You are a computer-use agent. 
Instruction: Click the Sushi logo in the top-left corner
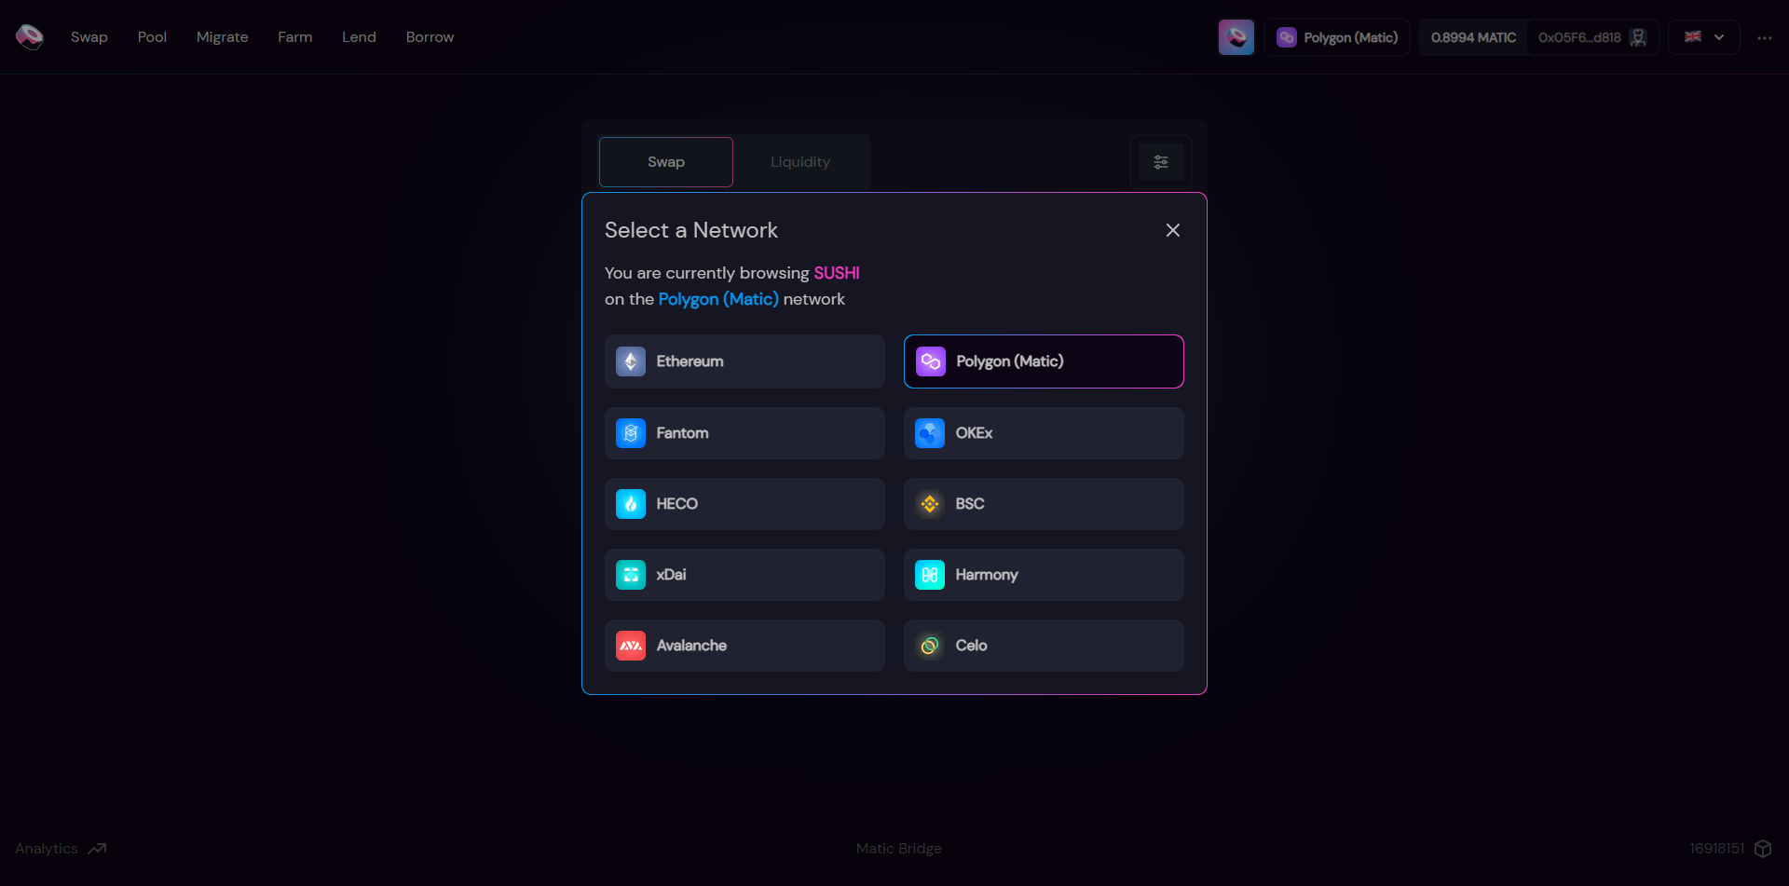click(x=30, y=37)
